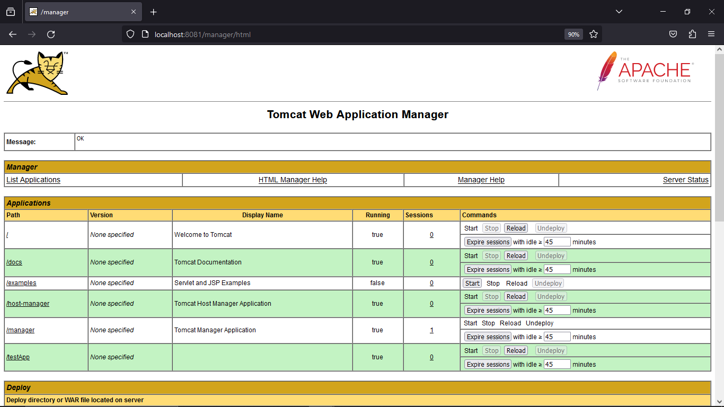Close the /manager tab
The image size is (724, 407).
click(134, 12)
